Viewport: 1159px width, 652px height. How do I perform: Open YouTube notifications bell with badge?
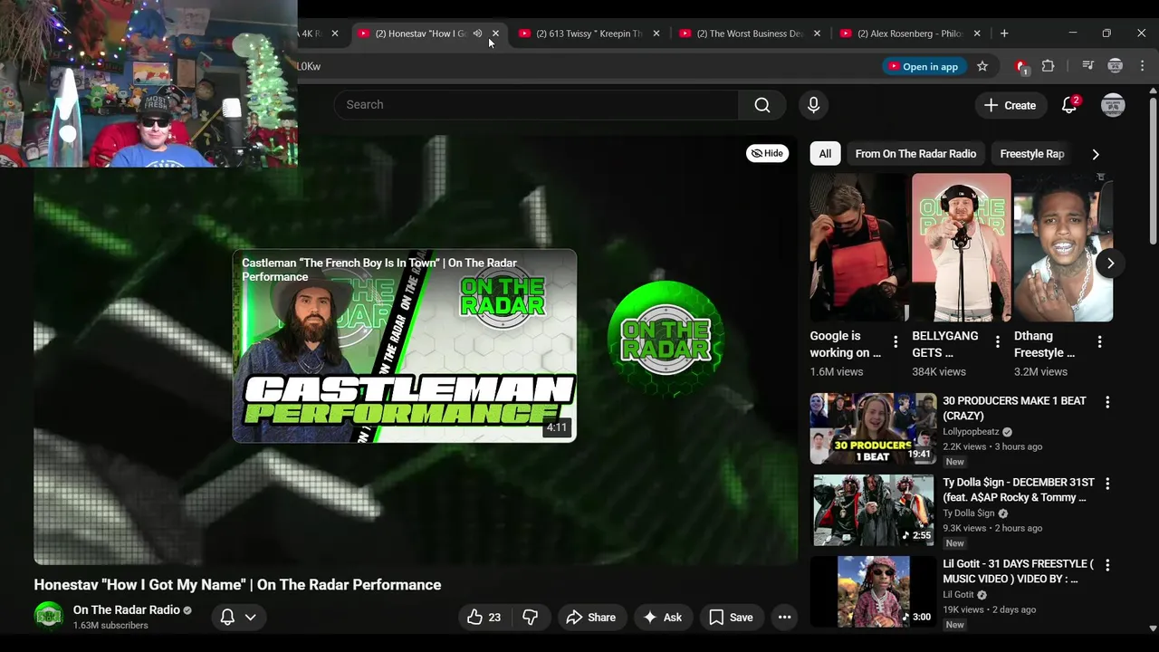(1069, 105)
